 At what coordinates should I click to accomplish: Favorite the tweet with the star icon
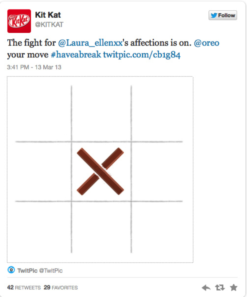[x=234, y=287]
